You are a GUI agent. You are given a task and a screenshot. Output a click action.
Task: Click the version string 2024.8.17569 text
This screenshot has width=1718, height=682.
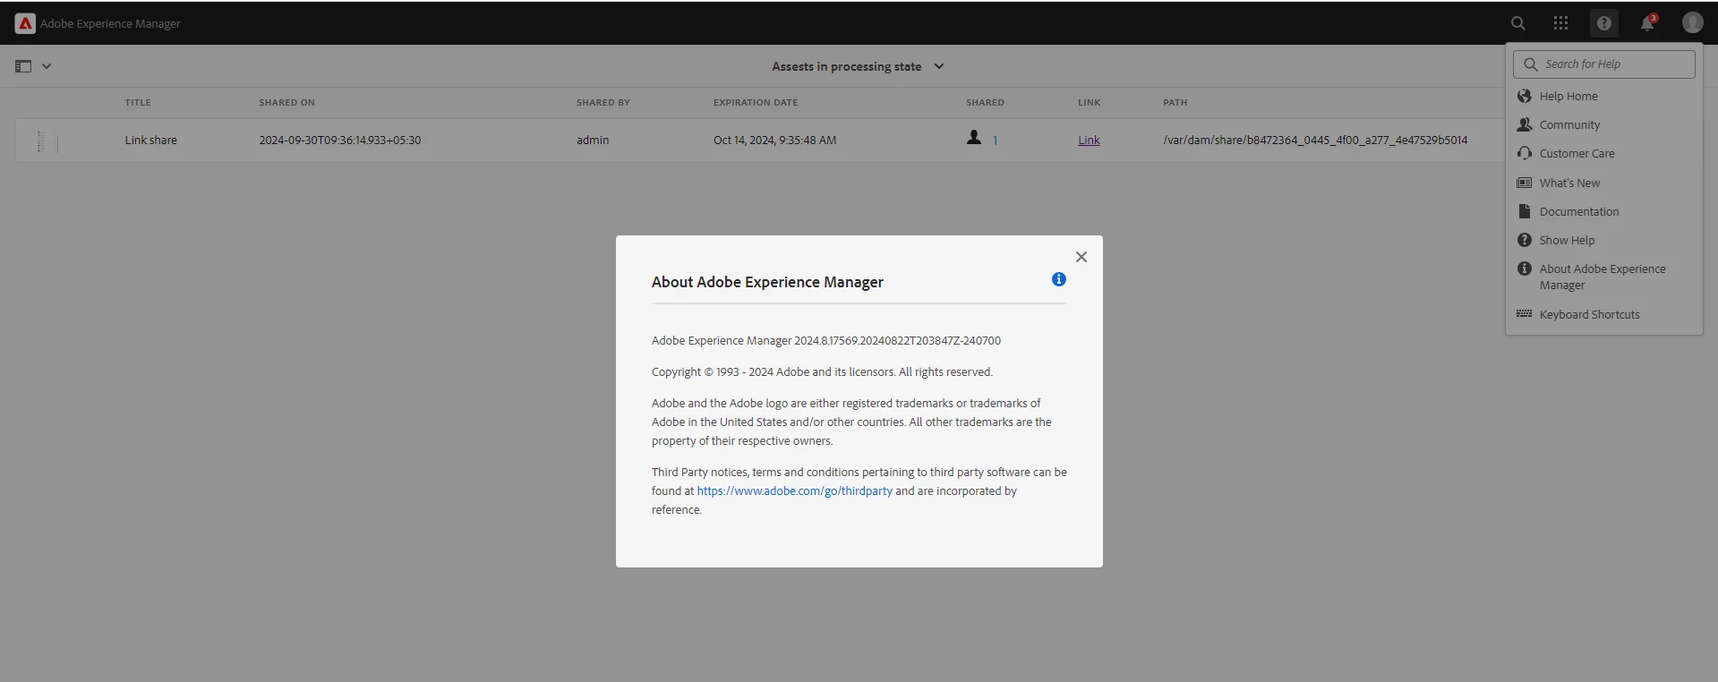(897, 340)
